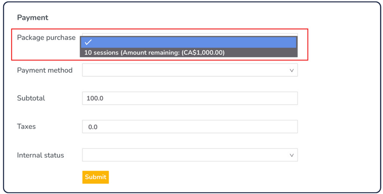The width and height of the screenshot is (383, 194).
Task: Click the Subtotal field showing 100.0
Action: [x=190, y=98]
